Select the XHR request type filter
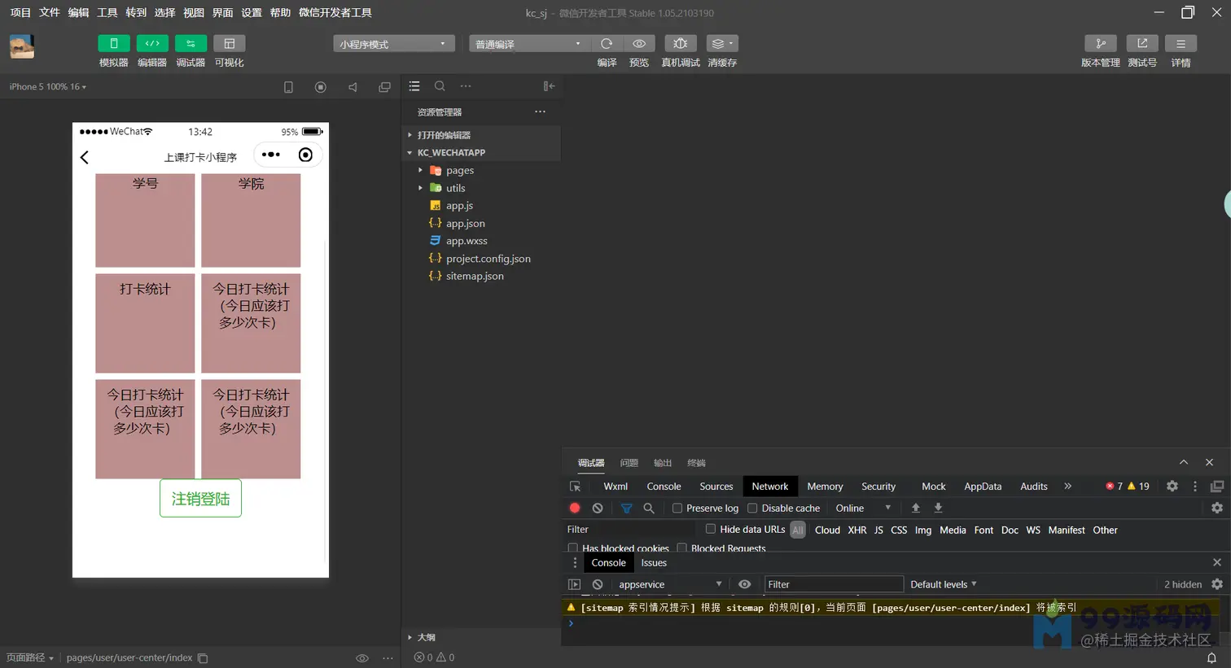The image size is (1231, 668). [x=857, y=530]
